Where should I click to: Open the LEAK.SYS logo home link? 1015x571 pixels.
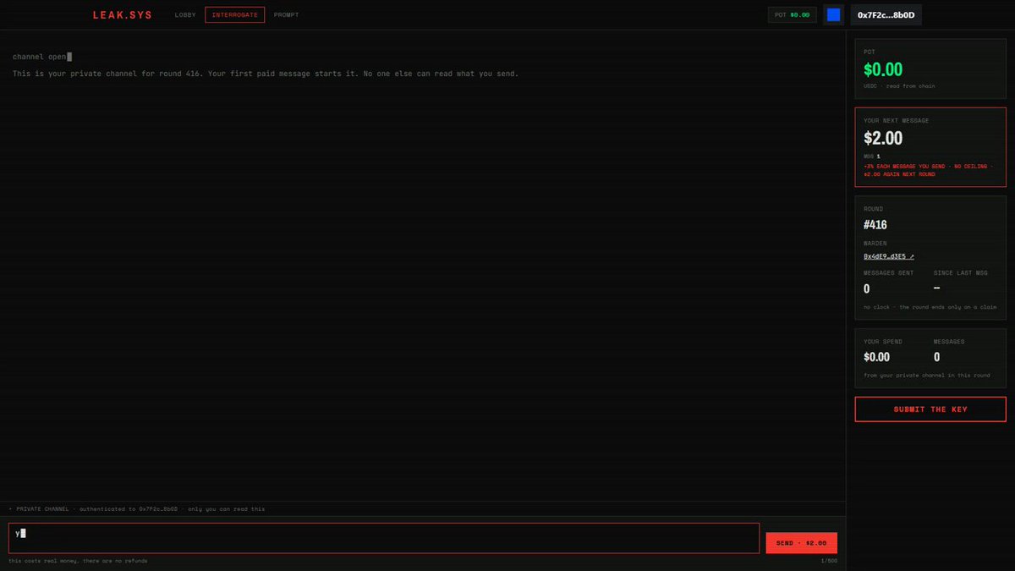123,15
